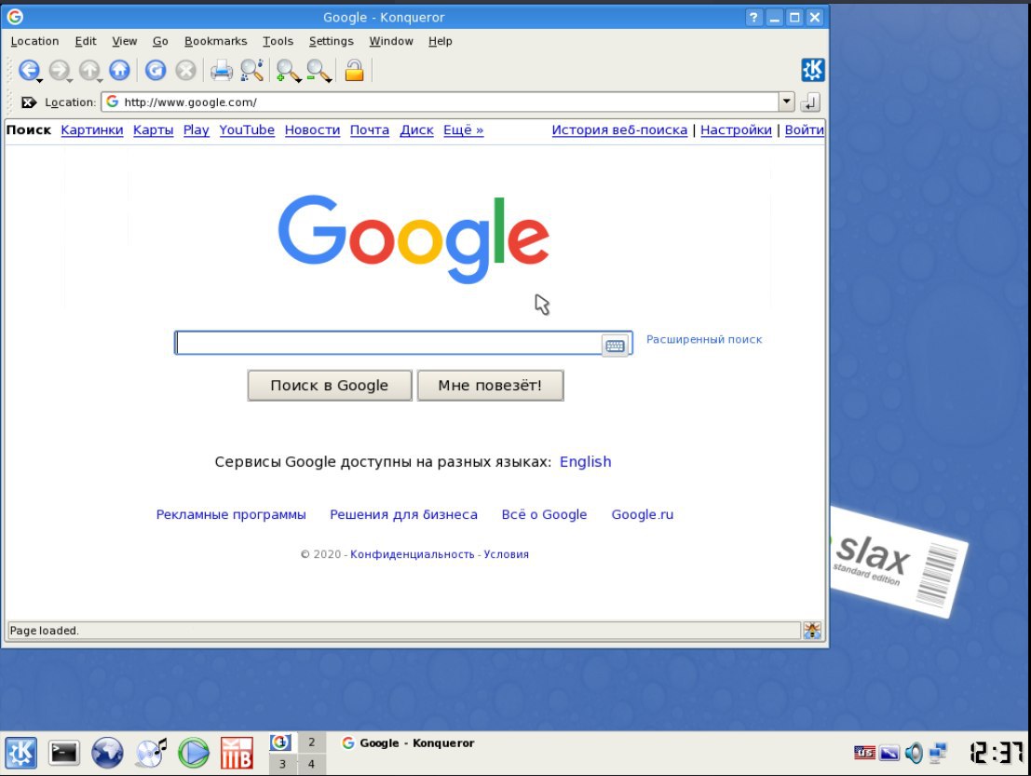Open the Ещё » link
This screenshot has width=1031, height=776.
click(x=464, y=130)
